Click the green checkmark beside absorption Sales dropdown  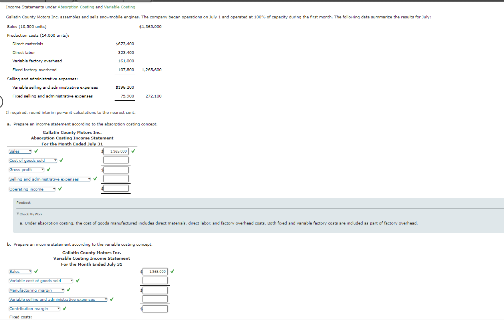point(36,151)
